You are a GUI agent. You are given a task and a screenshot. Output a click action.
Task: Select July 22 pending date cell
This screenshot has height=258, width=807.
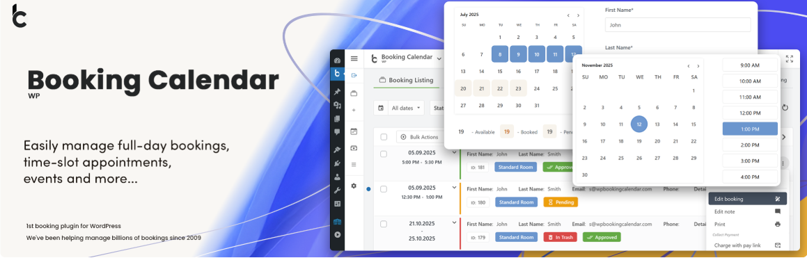click(500, 88)
